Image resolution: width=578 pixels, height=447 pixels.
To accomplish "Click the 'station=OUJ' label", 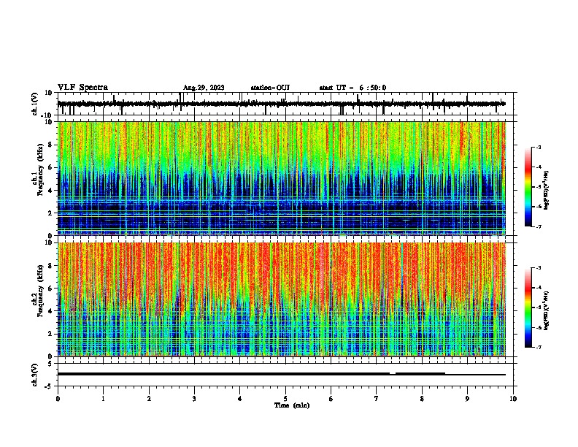I will (270, 88).
